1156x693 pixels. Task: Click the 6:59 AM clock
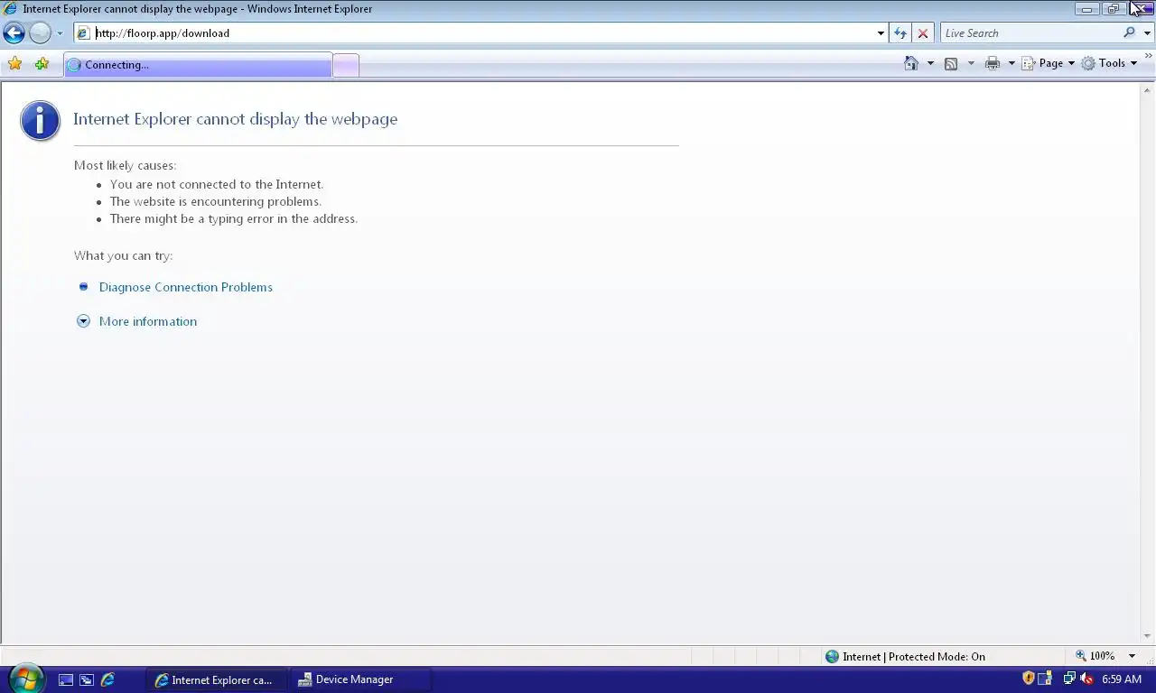[x=1122, y=679]
